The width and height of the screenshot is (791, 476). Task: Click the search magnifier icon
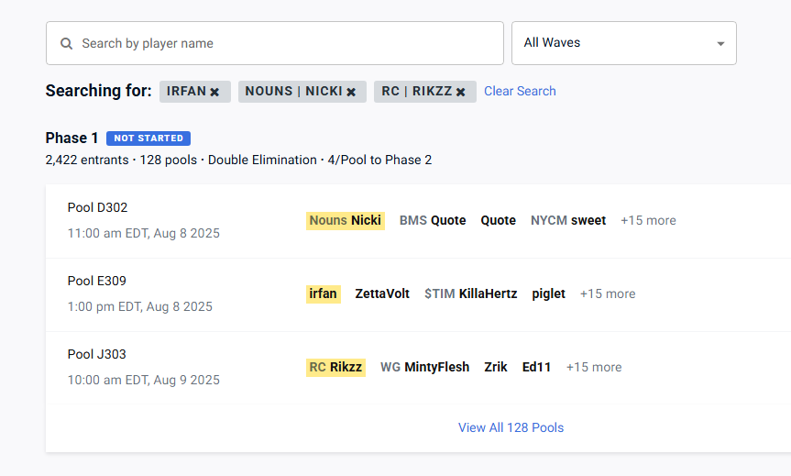coord(66,43)
